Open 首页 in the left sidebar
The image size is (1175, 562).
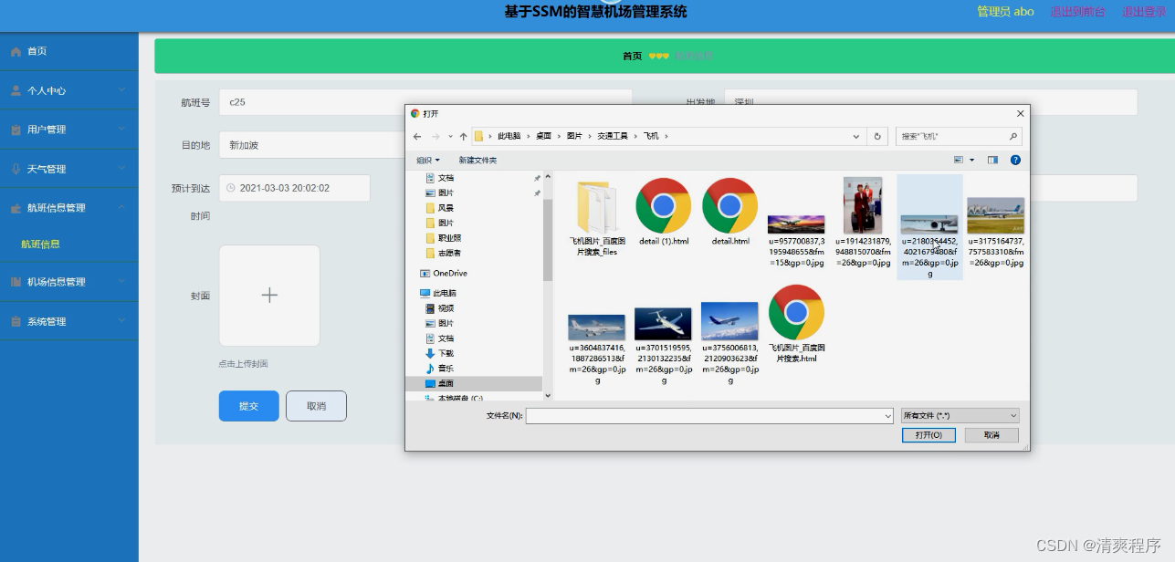tap(69, 52)
